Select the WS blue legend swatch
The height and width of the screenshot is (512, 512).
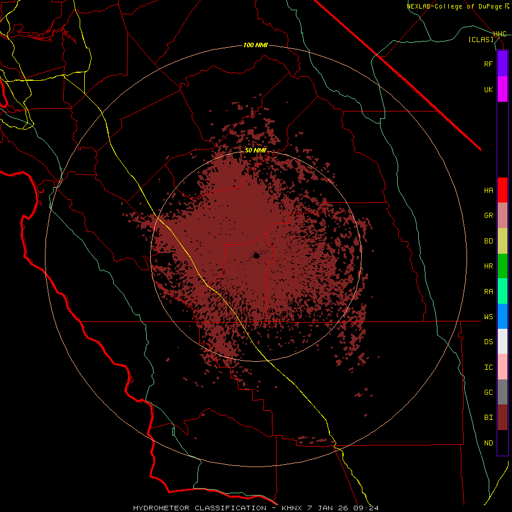pos(502,316)
